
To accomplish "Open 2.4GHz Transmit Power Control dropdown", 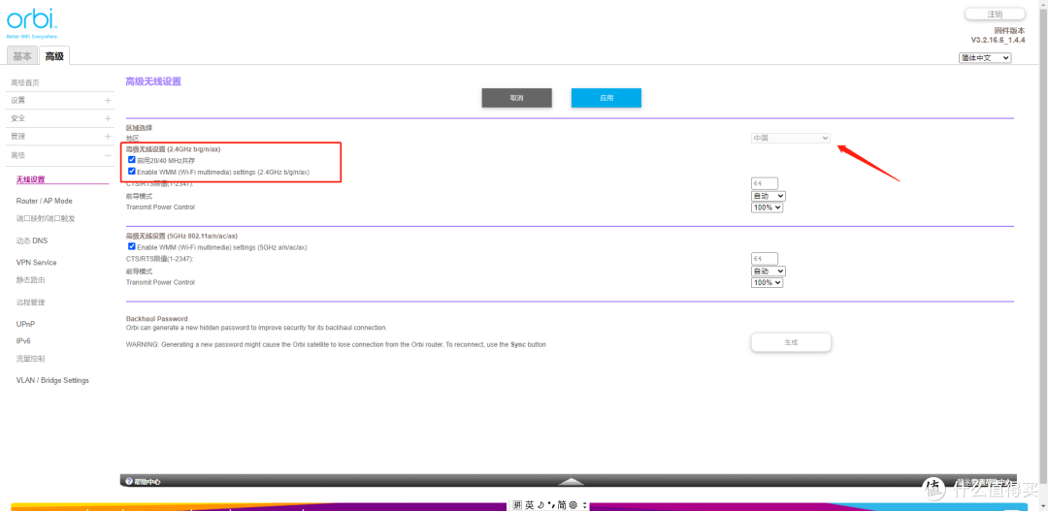I will tap(767, 208).
